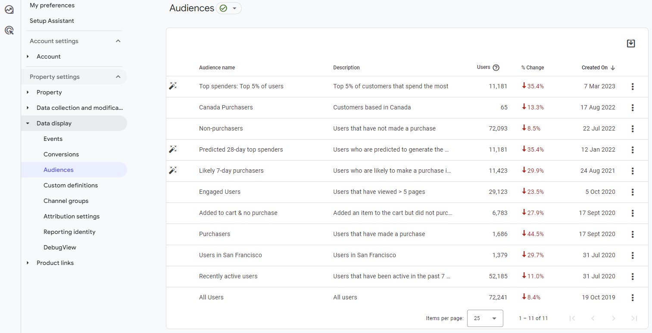This screenshot has width=652, height=333.
Task: Open more options for Engaged Users row
Action: click(x=633, y=192)
